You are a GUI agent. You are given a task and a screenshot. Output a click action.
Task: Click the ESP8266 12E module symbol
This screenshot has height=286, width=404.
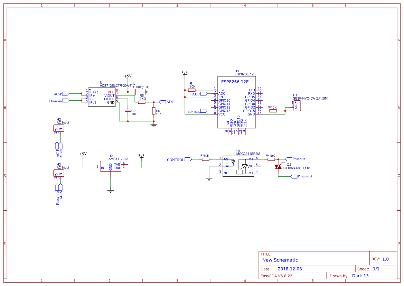pos(236,102)
